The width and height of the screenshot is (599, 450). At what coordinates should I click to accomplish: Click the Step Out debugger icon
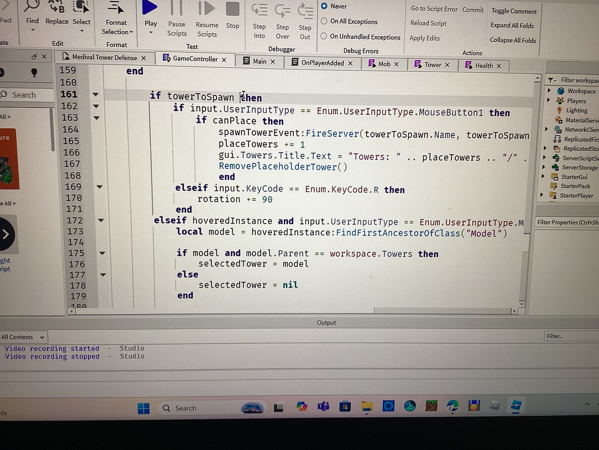point(305,11)
